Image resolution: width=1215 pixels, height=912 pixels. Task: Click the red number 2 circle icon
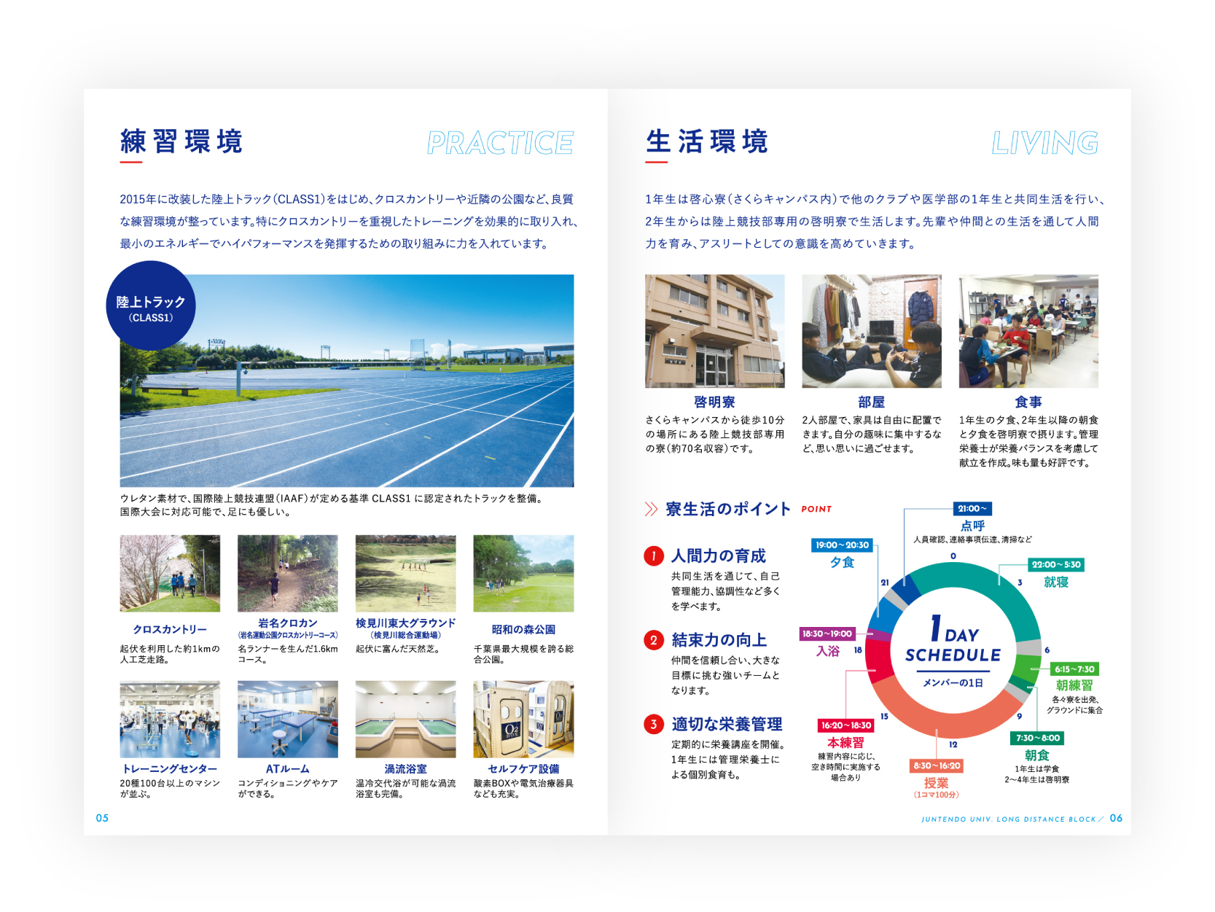(654, 640)
